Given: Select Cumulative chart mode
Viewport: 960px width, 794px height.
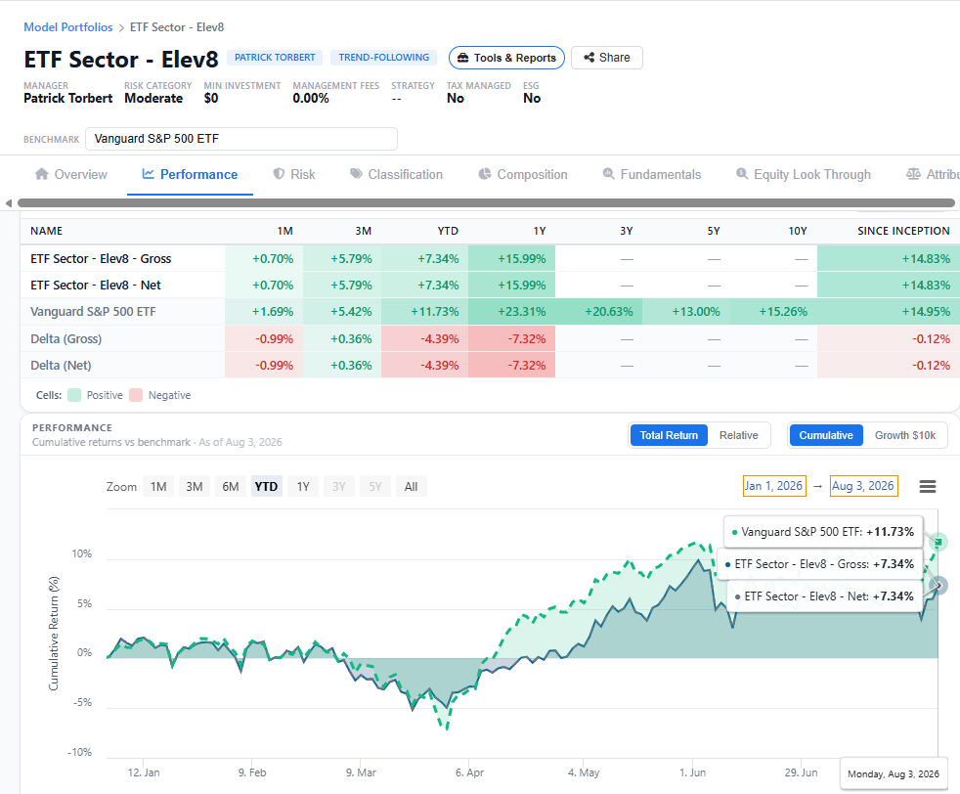Looking at the screenshot, I should [x=826, y=435].
